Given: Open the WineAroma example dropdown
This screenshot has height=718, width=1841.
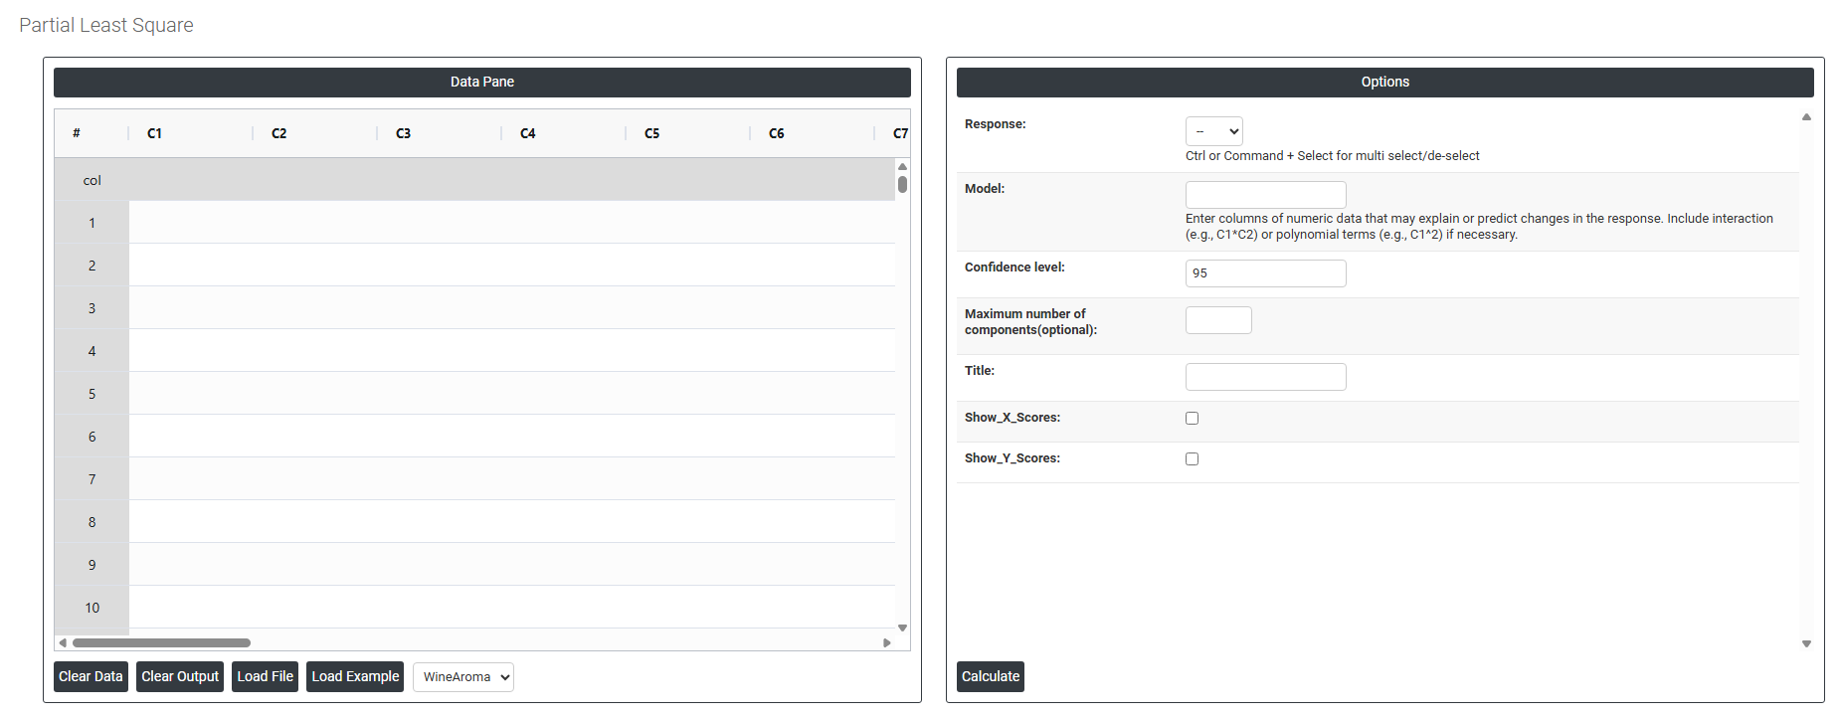Looking at the screenshot, I should point(462,677).
